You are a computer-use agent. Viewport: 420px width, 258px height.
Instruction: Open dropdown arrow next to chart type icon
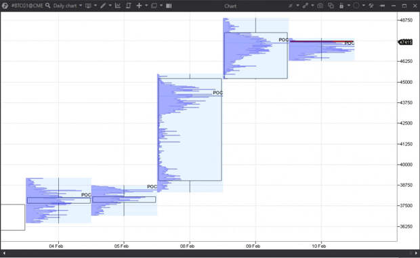[x=95, y=5]
